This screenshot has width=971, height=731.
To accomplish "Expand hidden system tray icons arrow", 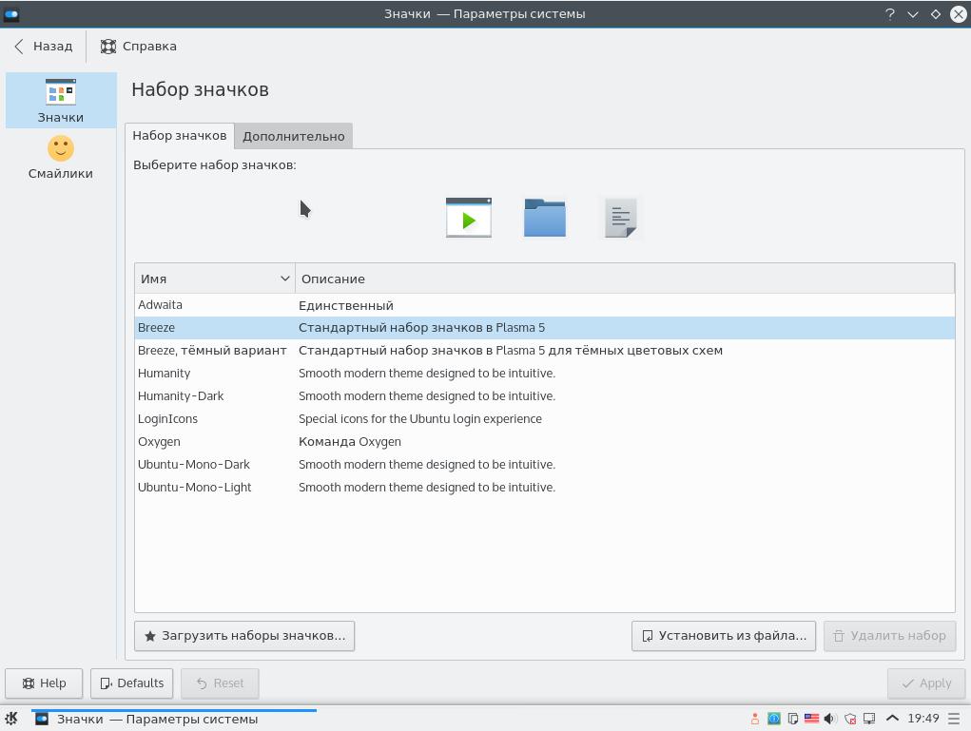I will point(892,719).
